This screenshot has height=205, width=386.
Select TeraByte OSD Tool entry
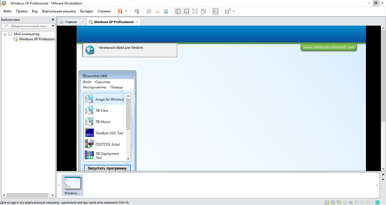[105, 133]
